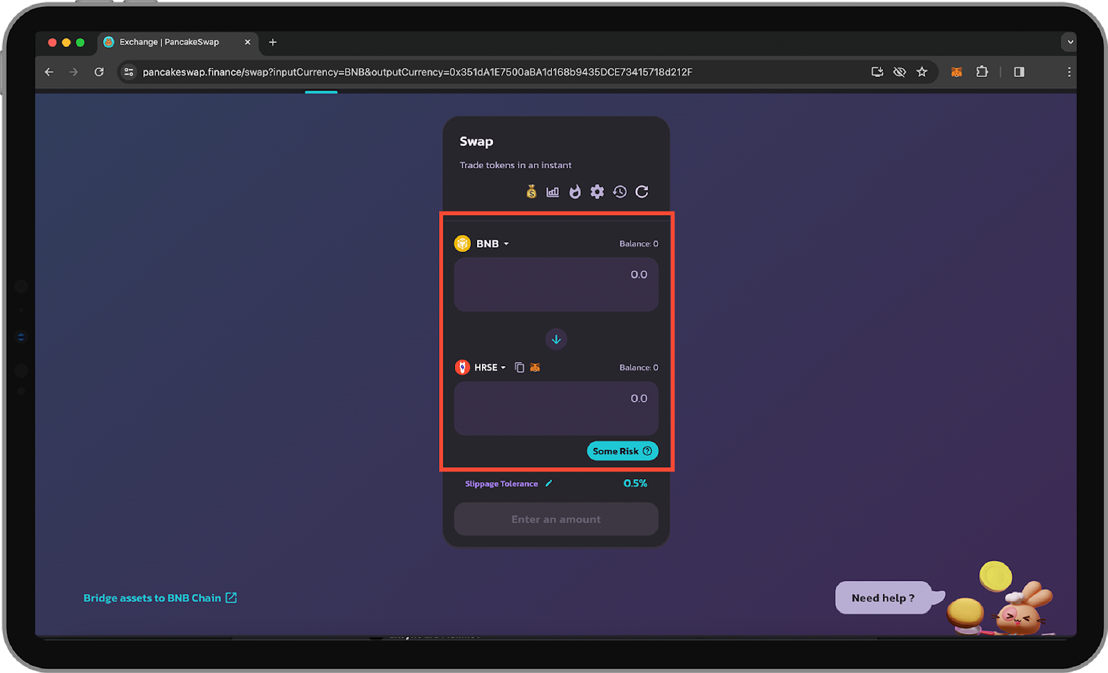Click the 0.5% slippage value
The height and width of the screenshot is (673, 1108).
[x=635, y=483]
